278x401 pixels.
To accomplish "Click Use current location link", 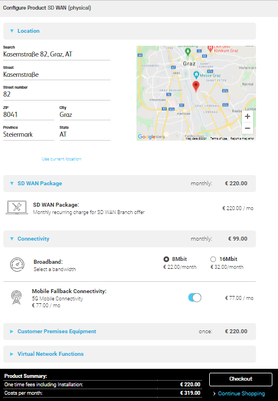I will [61, 159].
